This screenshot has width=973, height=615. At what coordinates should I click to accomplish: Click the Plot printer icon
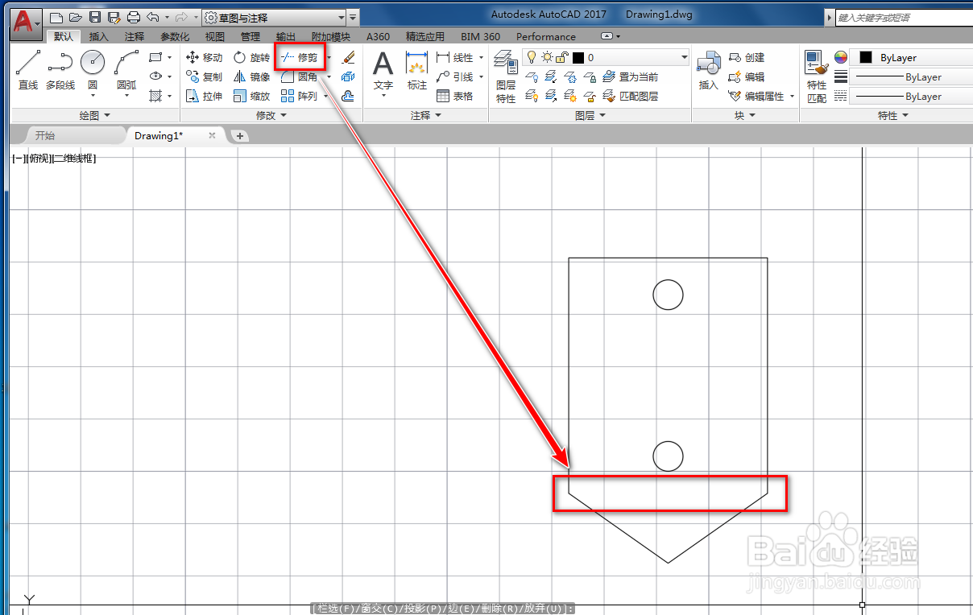(134, 17)
